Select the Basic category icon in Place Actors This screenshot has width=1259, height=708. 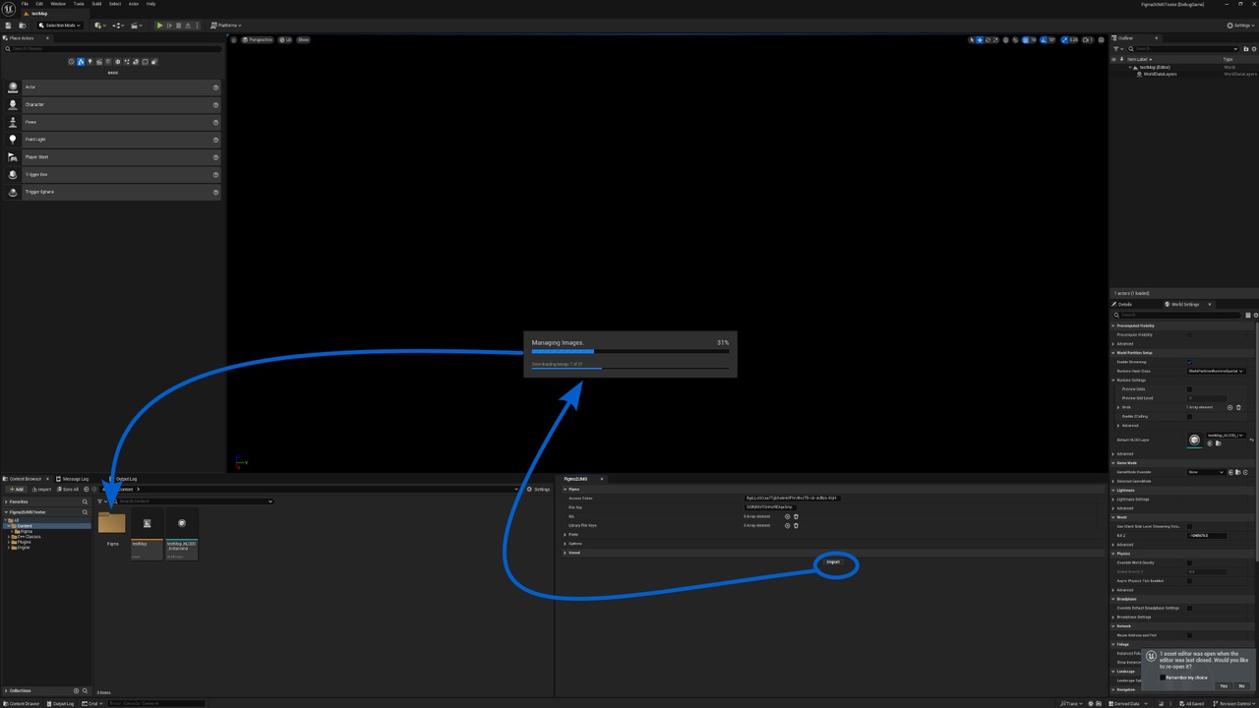point(81,62)
